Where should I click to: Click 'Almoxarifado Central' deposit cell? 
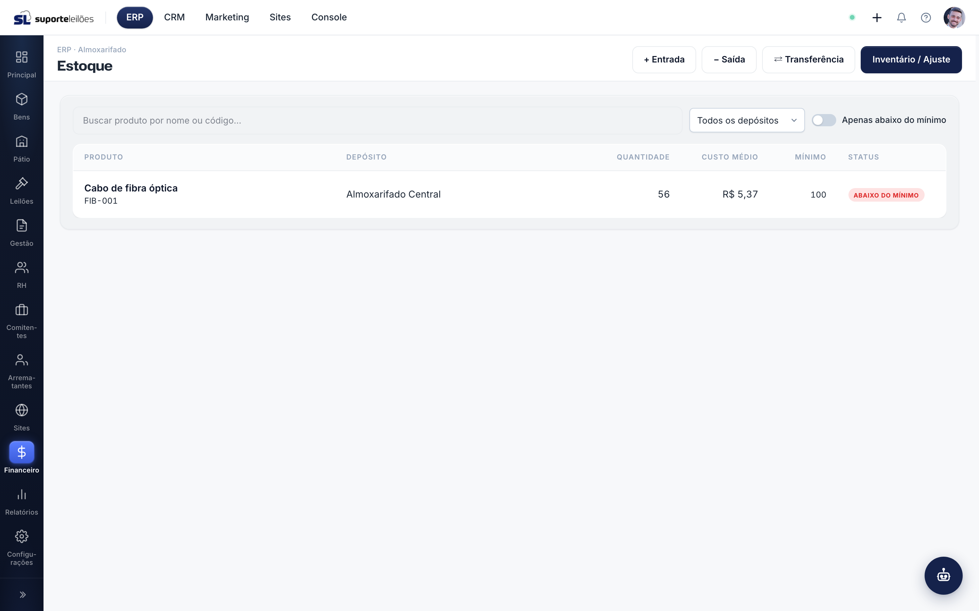[x=393, y=195]
